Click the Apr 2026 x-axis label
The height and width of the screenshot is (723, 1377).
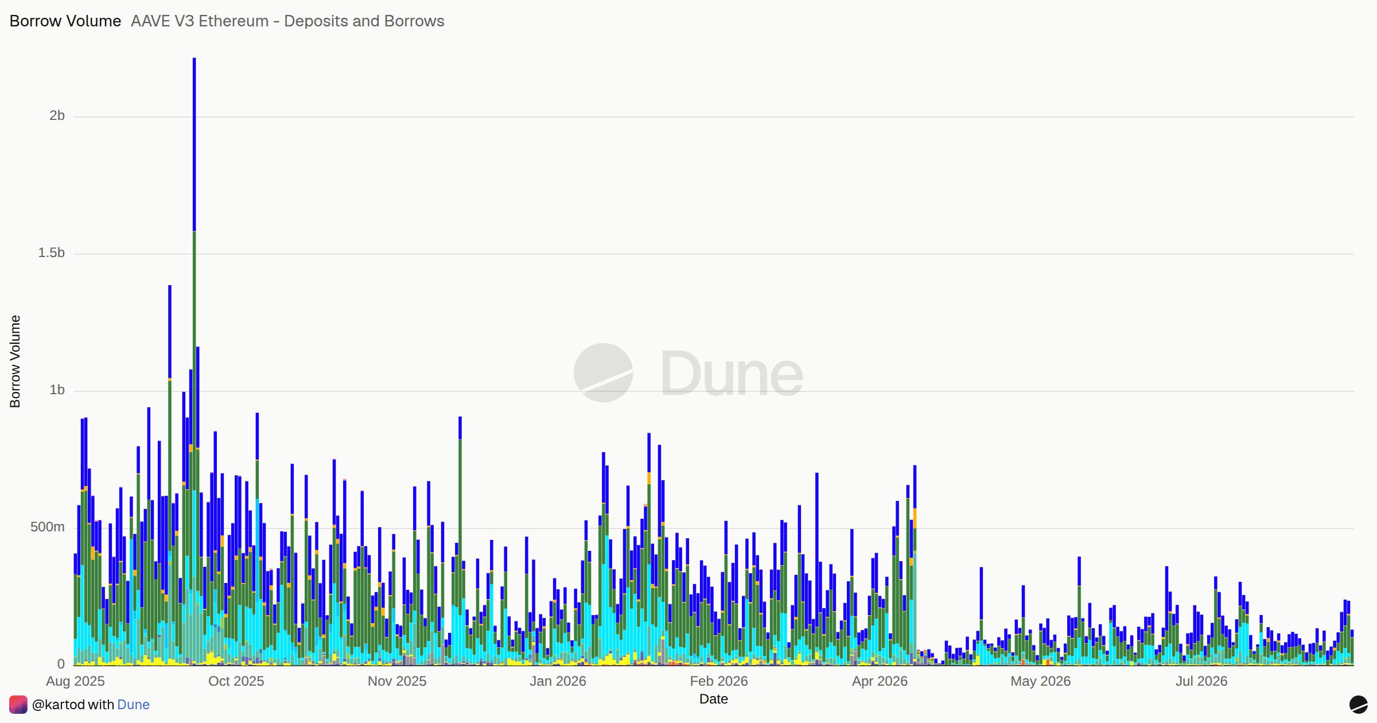click(880, 681)
